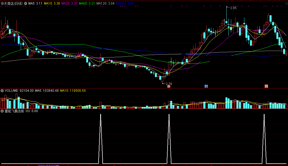Click the yellow MA10: 3.36 label
Viewport: 288px width, 166px height.
pyautogui.click(x=52, y=3)
